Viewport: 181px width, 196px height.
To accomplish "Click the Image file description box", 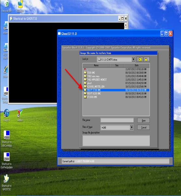I will click(x=116, y=141).
